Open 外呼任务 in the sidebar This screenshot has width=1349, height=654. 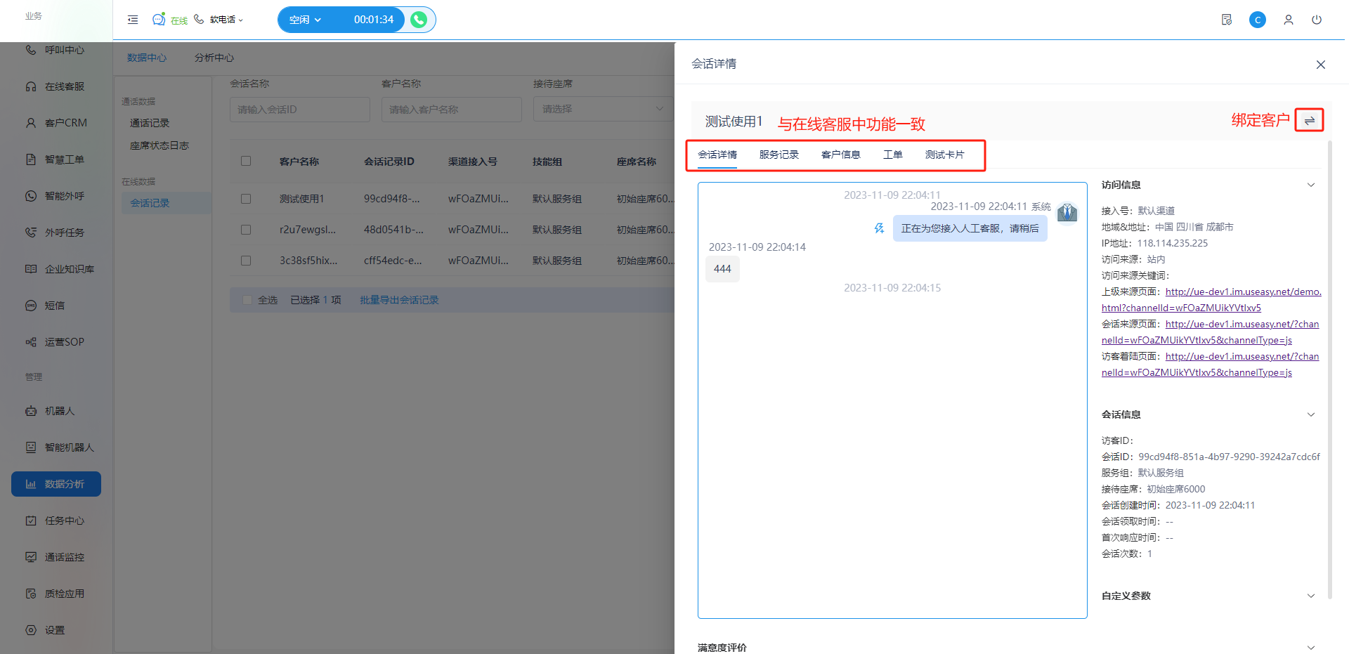(x=56, y=233)
